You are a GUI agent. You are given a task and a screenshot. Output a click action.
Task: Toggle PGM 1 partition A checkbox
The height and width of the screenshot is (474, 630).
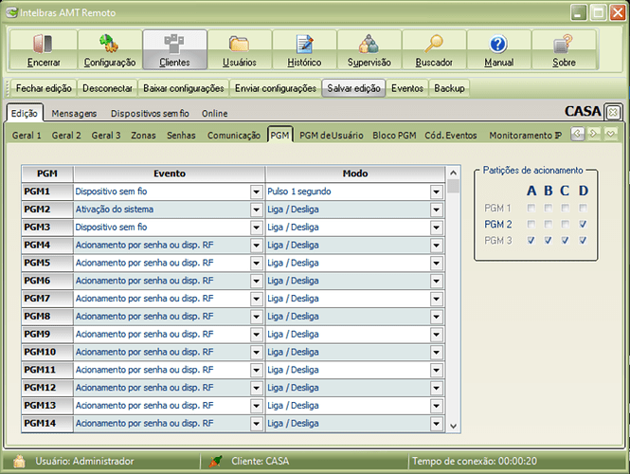(531, 208)
